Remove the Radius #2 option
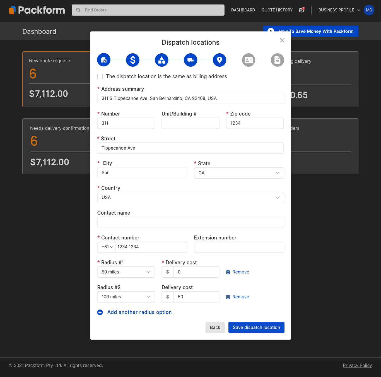This screenshot has height=377, width=381. [238, 297]
